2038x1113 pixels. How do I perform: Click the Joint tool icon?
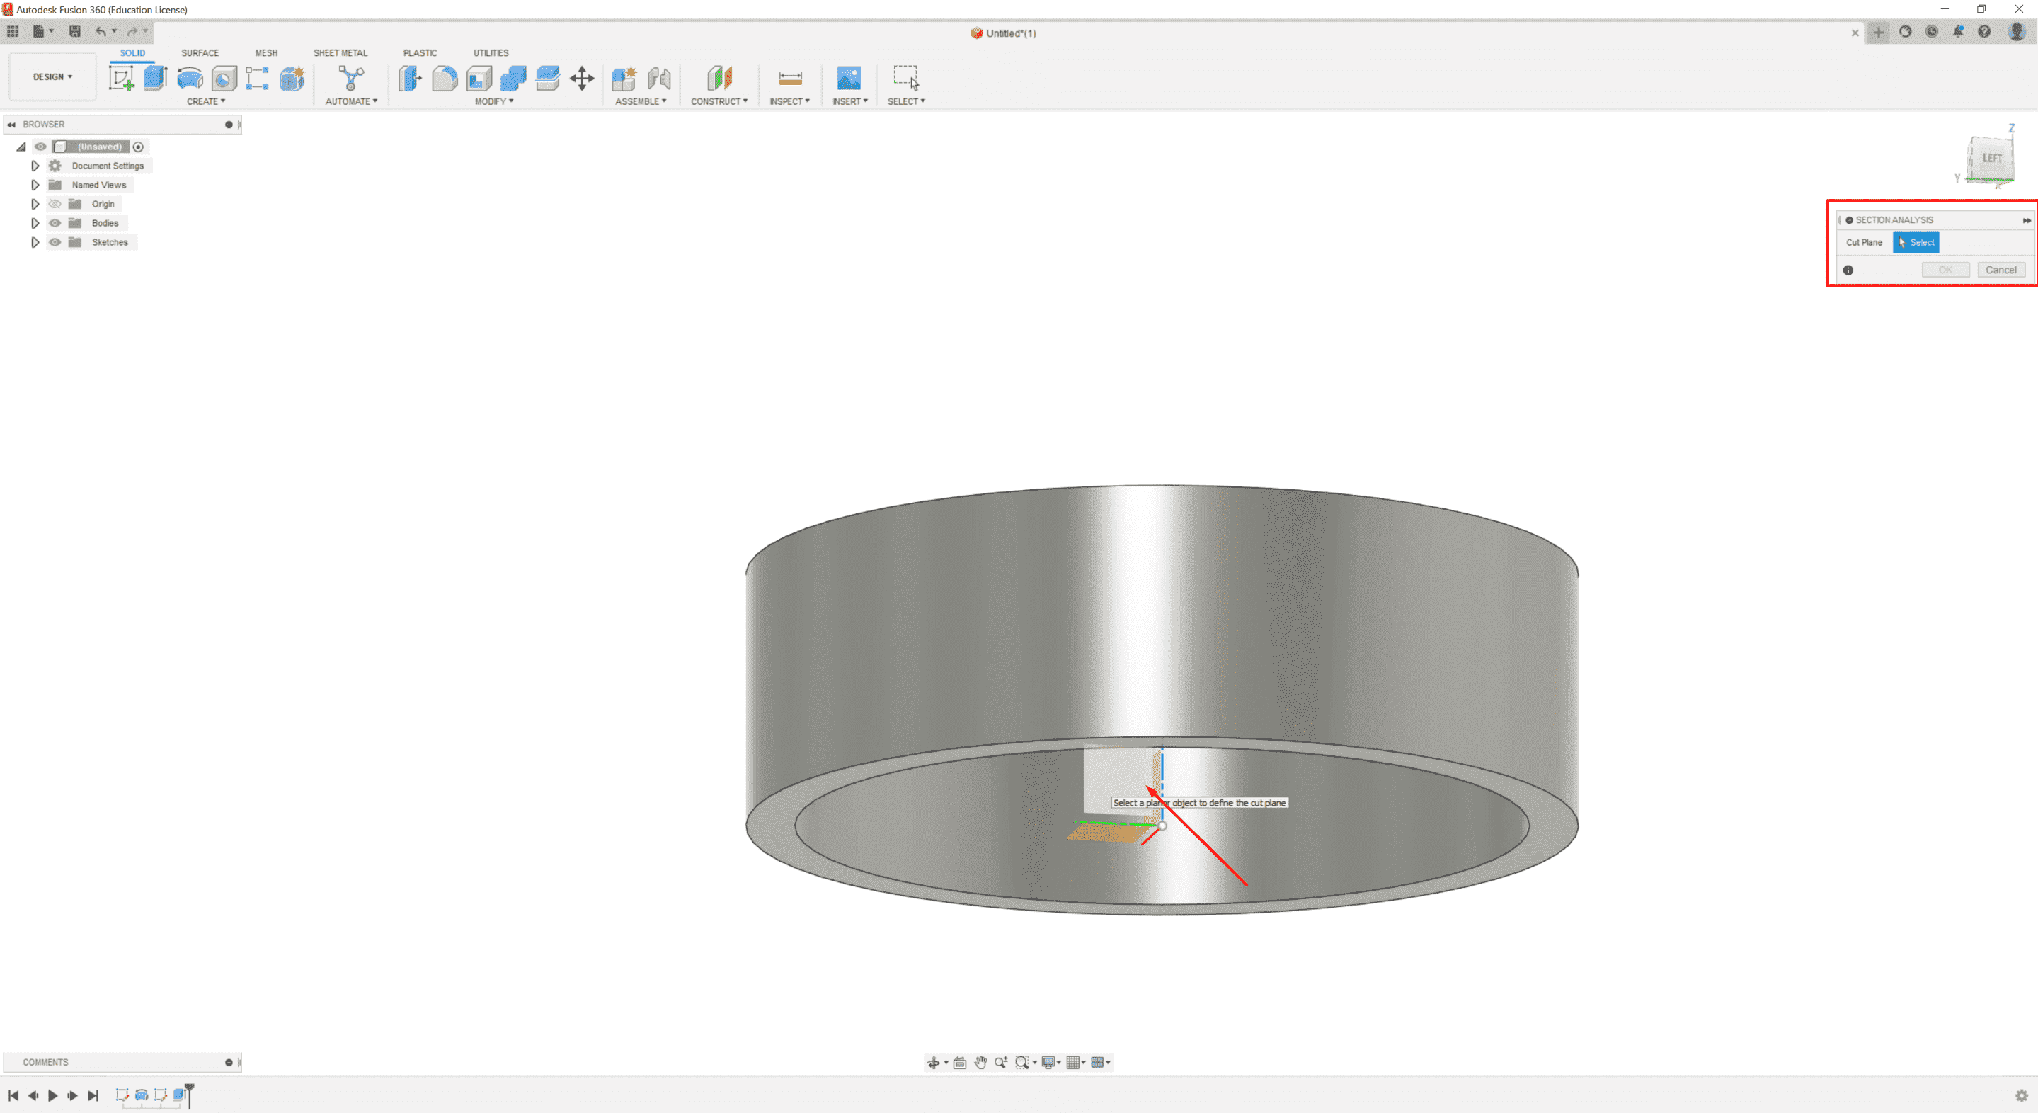pyautogui.click(x=658, y=77)
